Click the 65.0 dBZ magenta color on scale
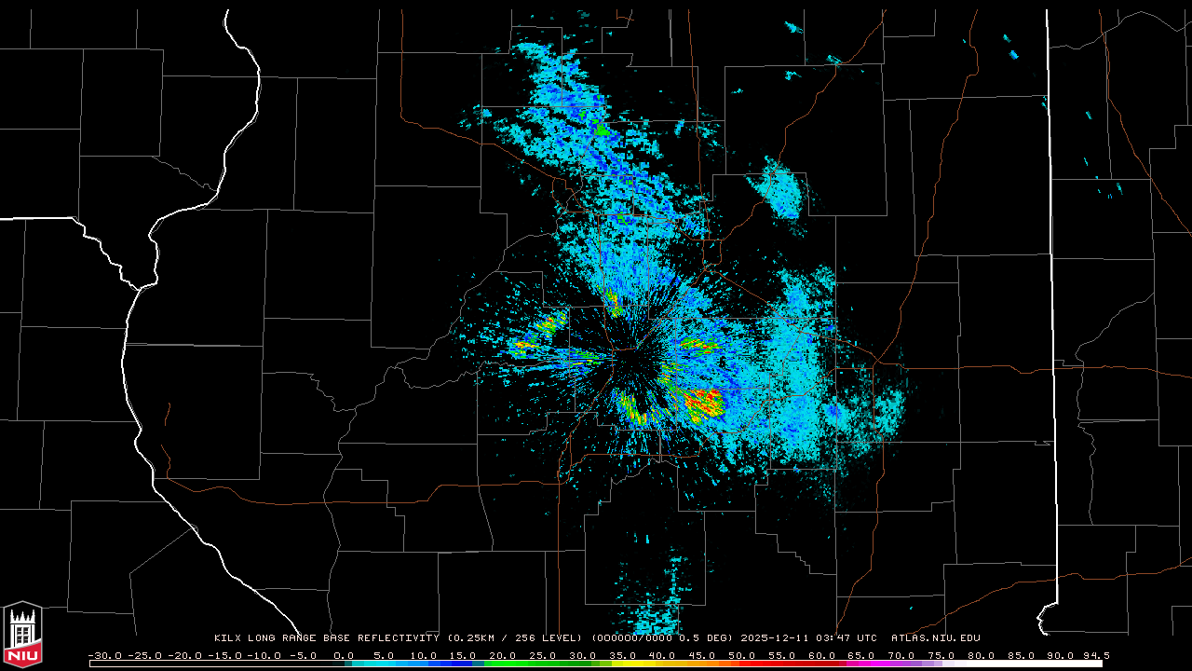The image size is (1192, 671). (861, 664)
